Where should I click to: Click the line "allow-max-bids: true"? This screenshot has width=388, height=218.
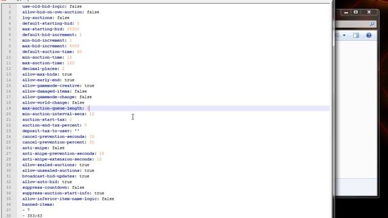[x=47, y=74]
